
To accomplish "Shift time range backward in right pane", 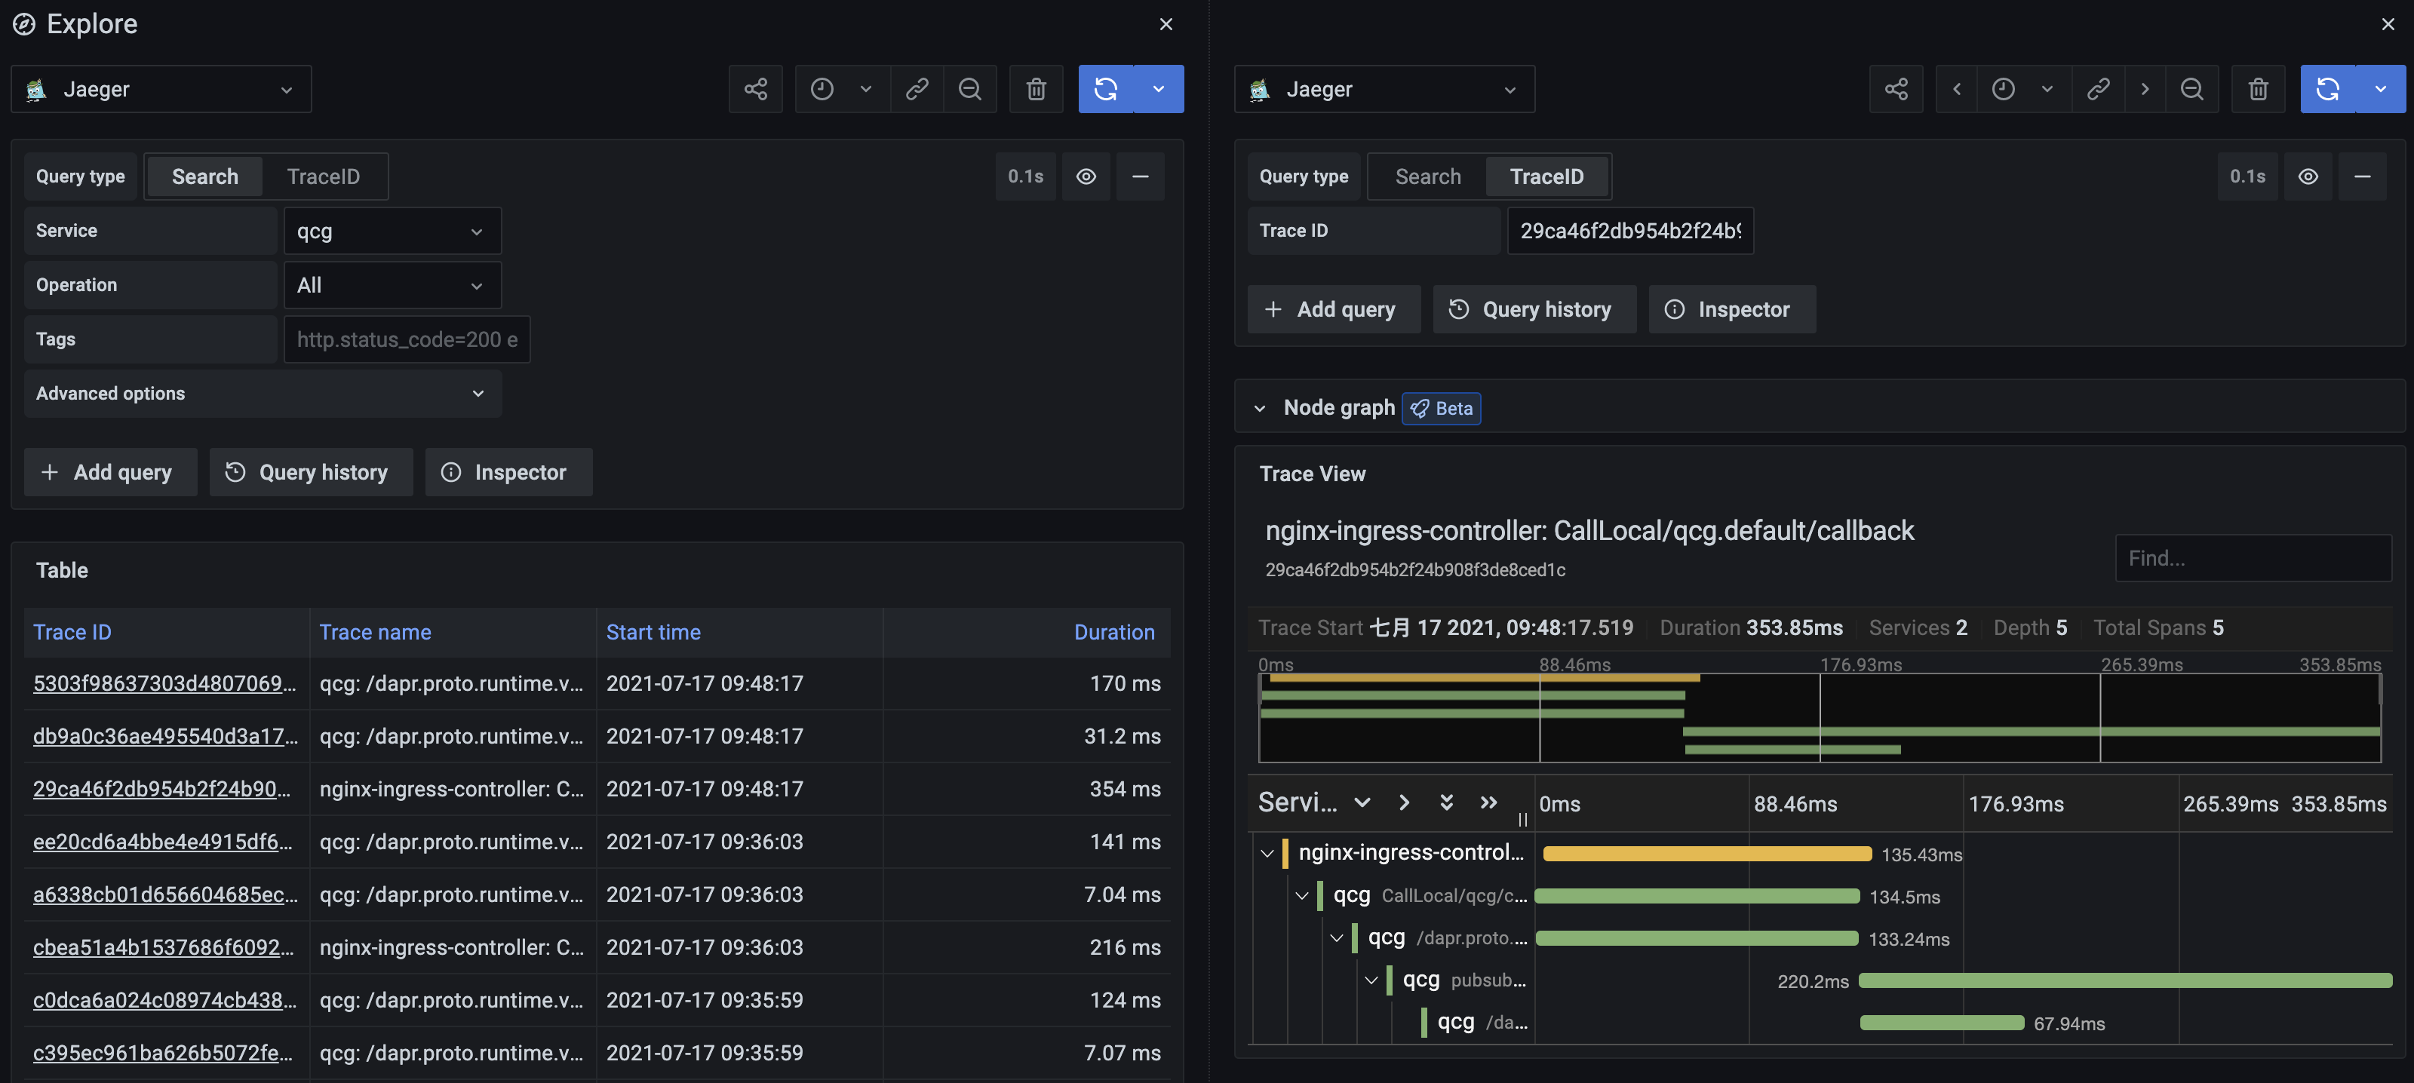I will pos(1957,89).
